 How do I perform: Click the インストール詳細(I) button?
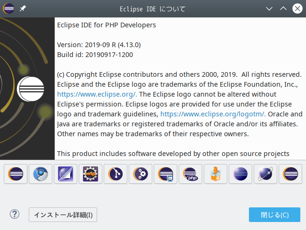pos(63,214)
